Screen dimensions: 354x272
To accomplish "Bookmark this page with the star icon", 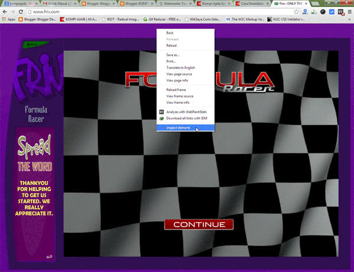I will click(296, 12).
